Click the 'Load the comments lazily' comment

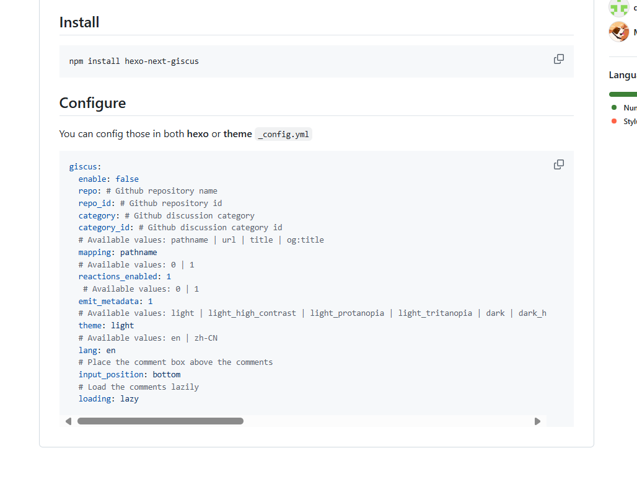coord(139,387)
